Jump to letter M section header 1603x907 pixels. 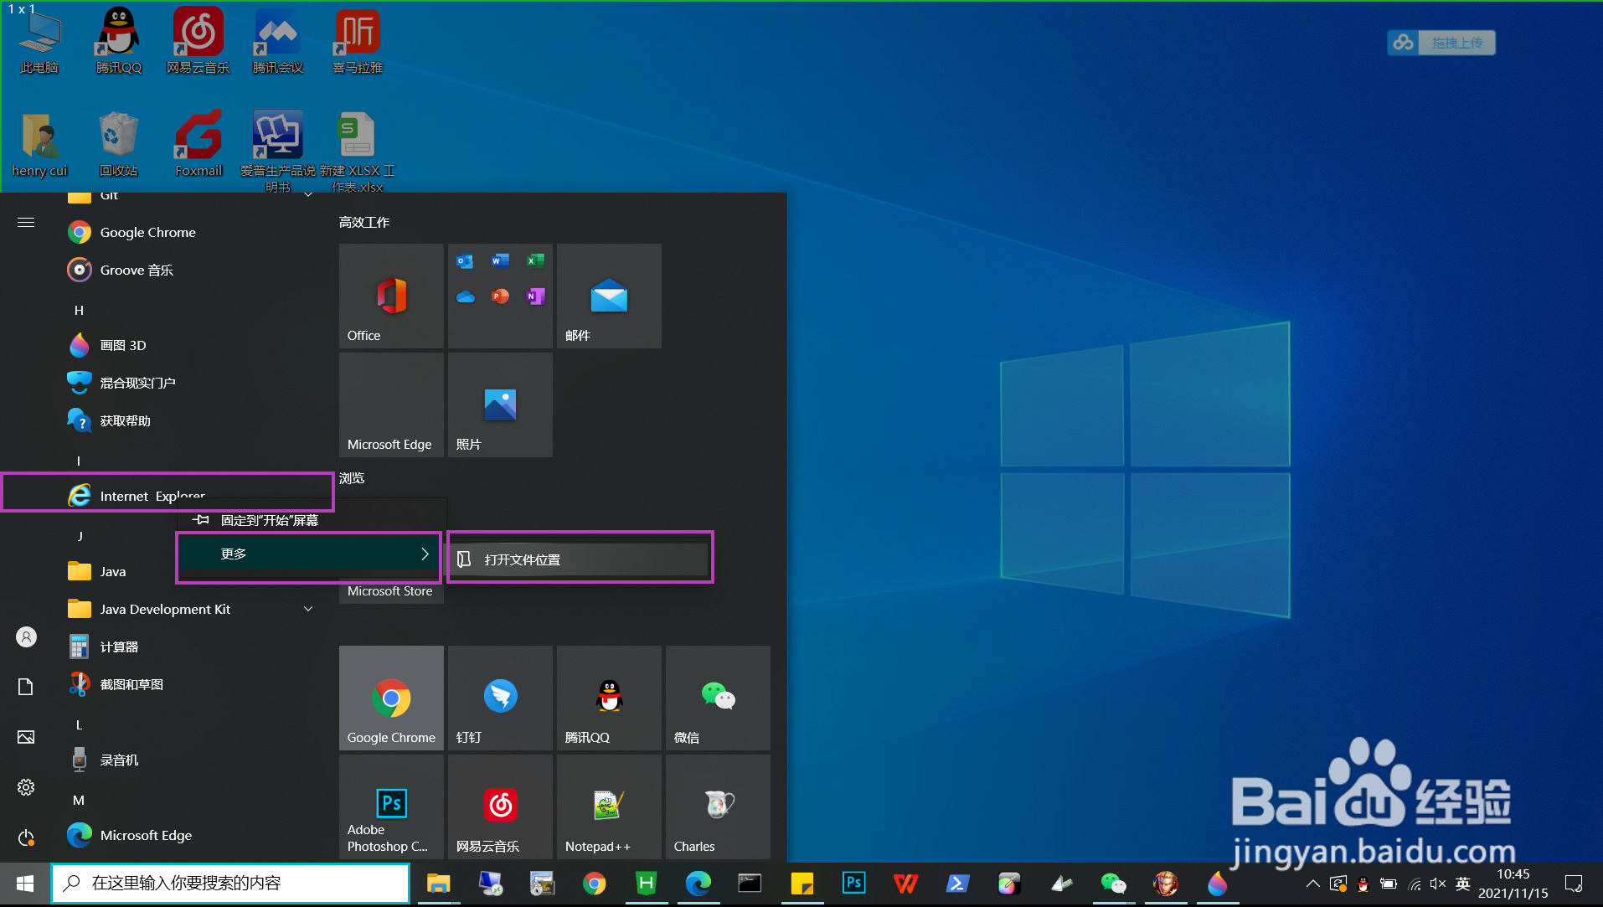tap(79, 800)
